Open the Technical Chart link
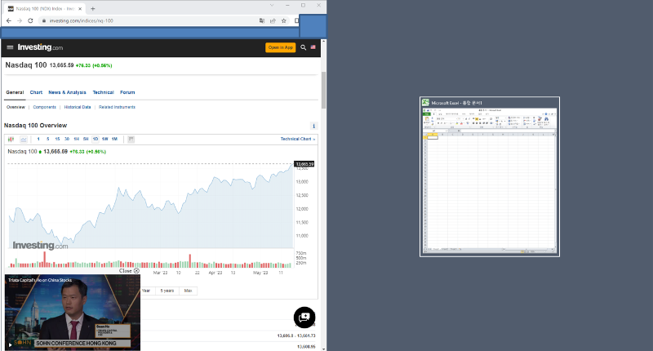This screenshot has width=653, height=351. [x=298, y=139]
